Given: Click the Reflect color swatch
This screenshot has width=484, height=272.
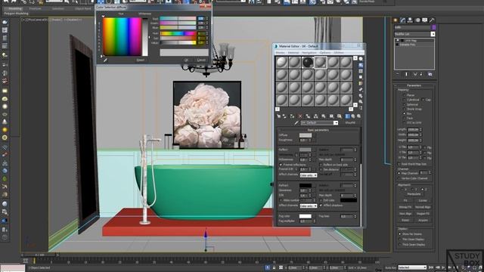Looking at the screenshot, I should click(x=306, y=150).
